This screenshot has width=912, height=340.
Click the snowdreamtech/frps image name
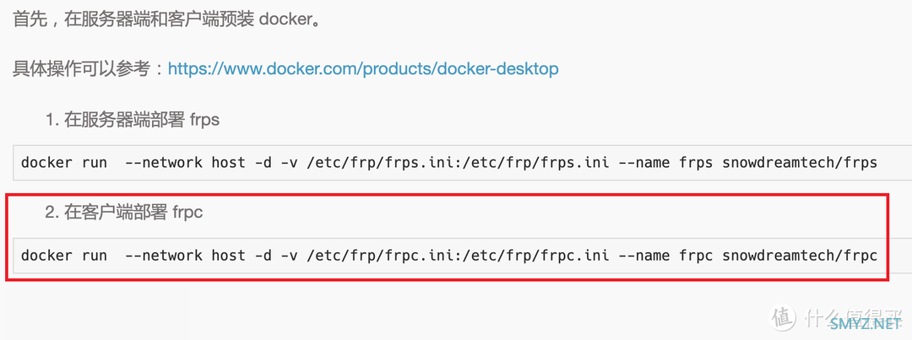tap(800, 163)
